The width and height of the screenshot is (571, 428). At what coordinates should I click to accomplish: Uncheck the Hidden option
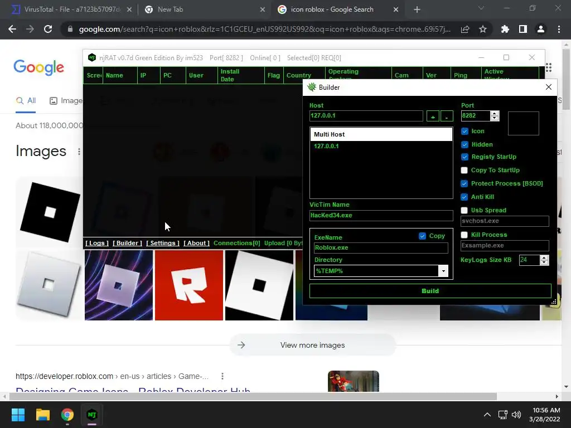pos(464,144)
